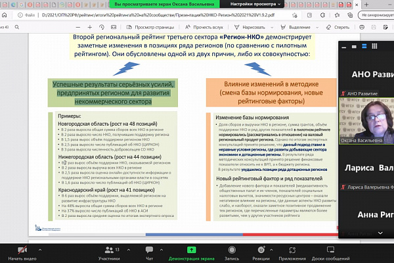394x263 pixels.
Task: Switch to gallery grid view in video panel
Action: coord(374,46)
